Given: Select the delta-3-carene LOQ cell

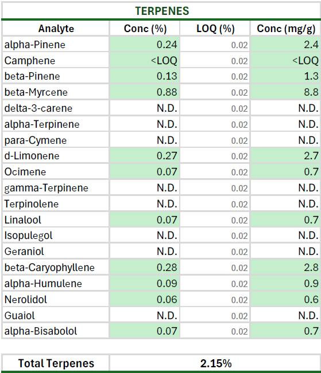Looking at the screenshot, I should (215, 108).
